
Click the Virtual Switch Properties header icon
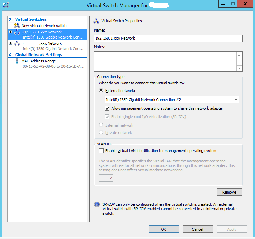[96, 21]
